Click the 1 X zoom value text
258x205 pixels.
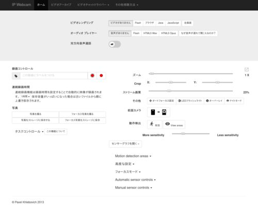pos(247,75)
